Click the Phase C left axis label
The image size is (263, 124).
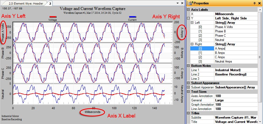pyautogui.click(x=3, y=73)
